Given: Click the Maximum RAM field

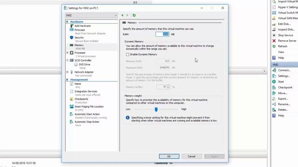Looking at the screenshot, I should pos(163,68).
